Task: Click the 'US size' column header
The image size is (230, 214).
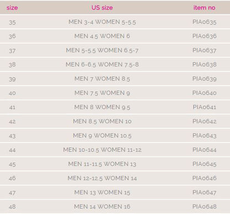Action: (x=102, y=8)
